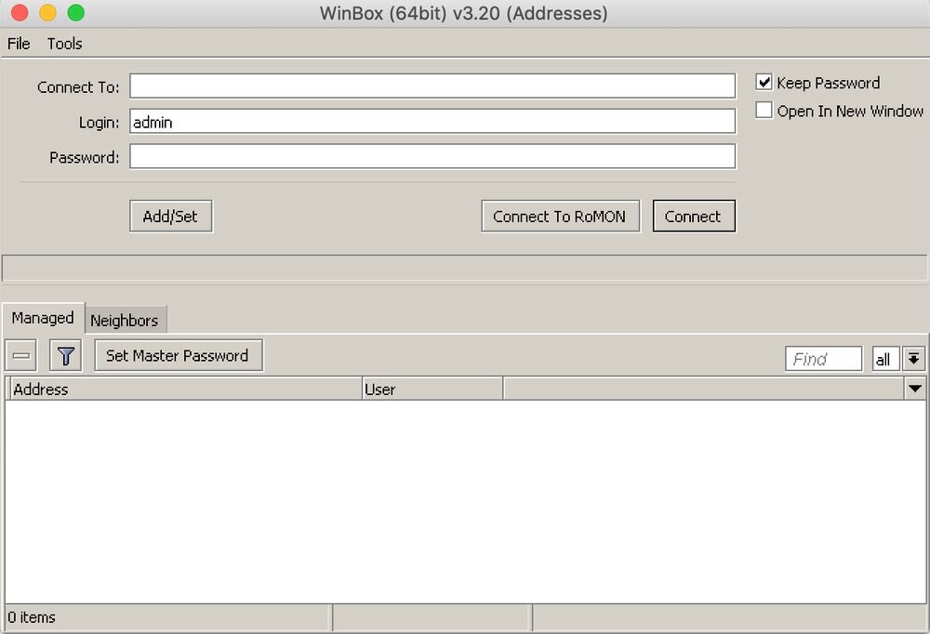Click into the Login field containing admin
The width and height of the screenshot is (930, 634).
pyautogui.click(x=432, y=122)
